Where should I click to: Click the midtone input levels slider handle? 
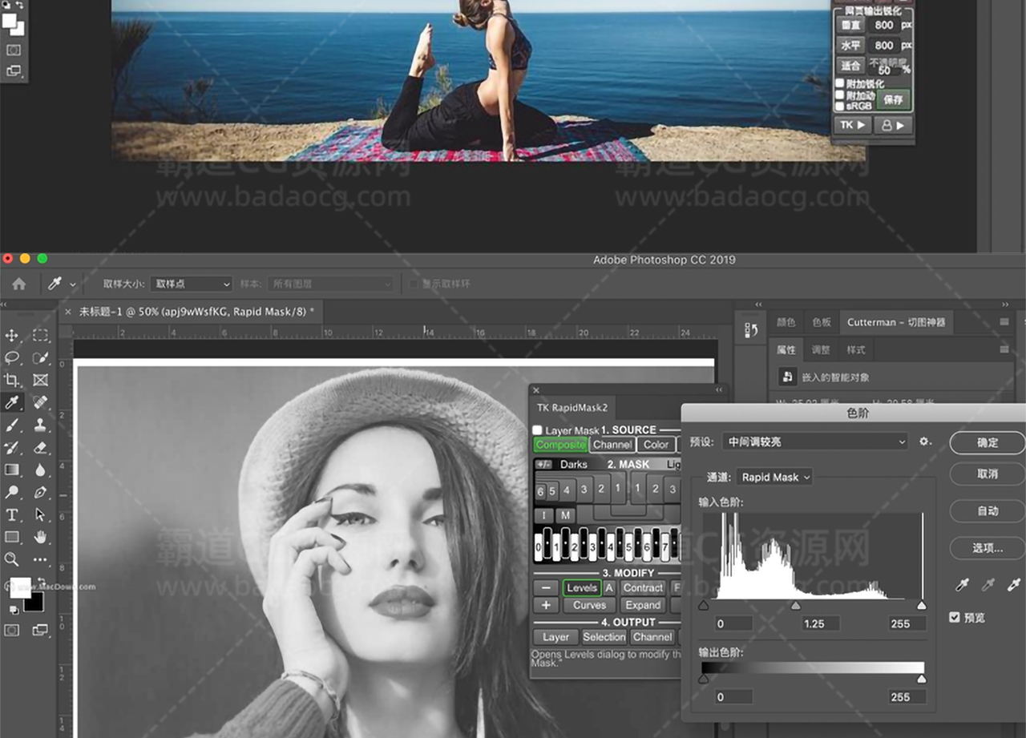(x=796, y=606)
